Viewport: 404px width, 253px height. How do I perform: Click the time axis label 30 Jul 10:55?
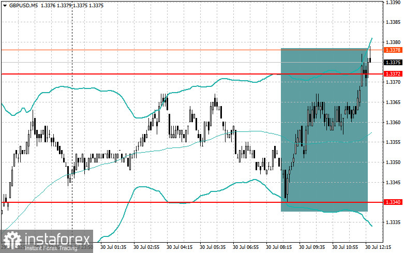[345, 247]
